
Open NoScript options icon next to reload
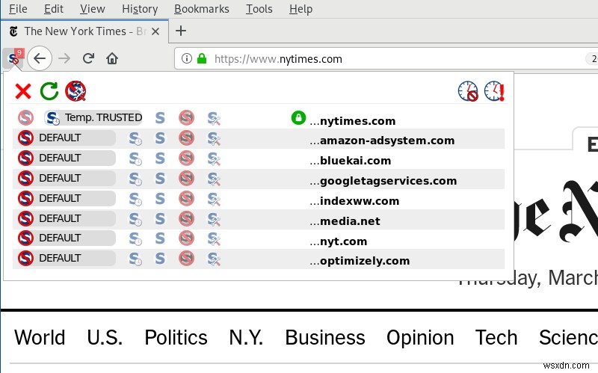[x=75, y=91]
